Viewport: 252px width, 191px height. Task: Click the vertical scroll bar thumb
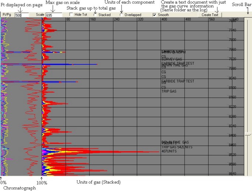point(248,135)
